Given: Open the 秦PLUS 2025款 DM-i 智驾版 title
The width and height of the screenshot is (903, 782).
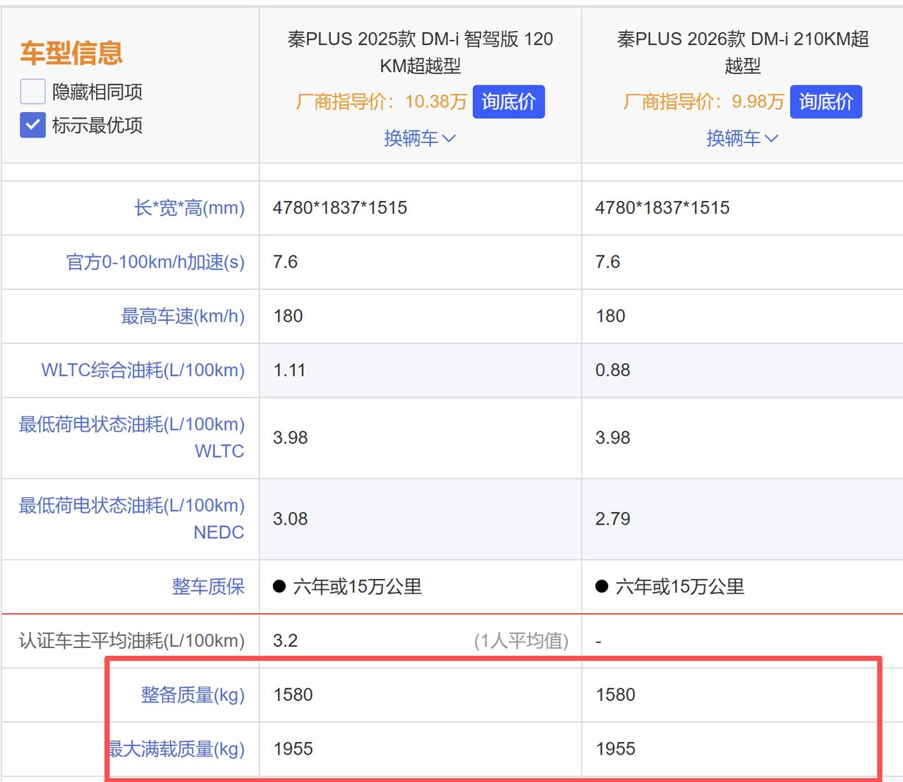Looking at the screenshot, I should tap(420, 52).
